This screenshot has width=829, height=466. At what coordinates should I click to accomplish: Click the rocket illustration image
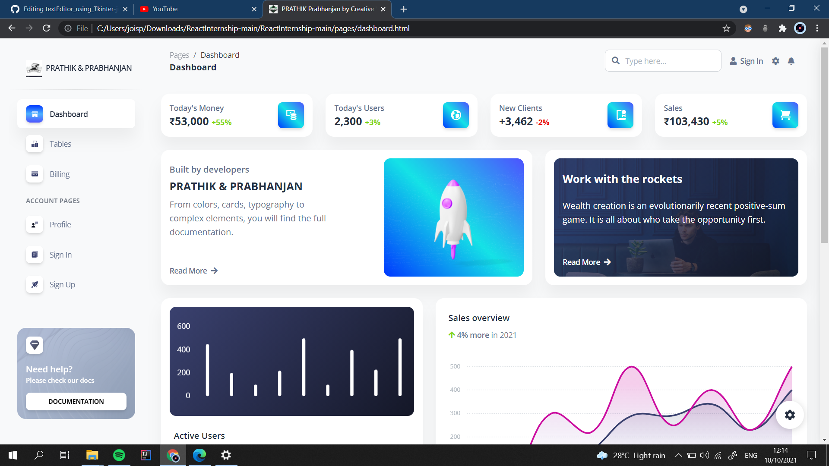click(454, 217)
